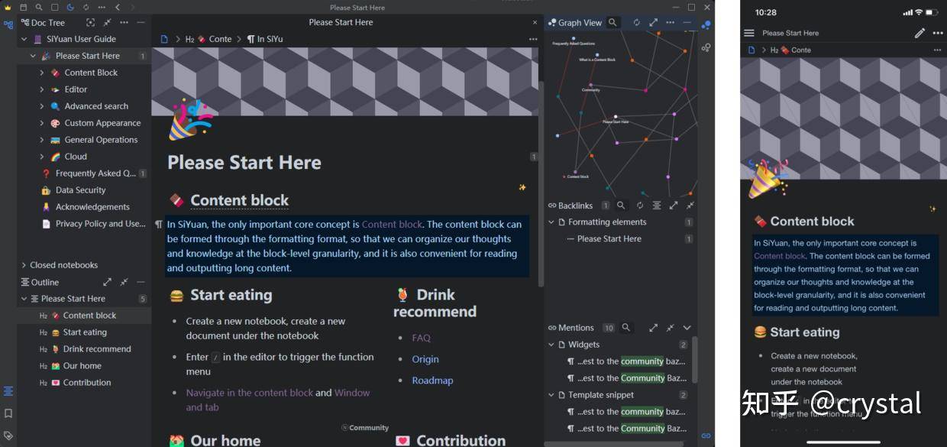Open the daily note calendar icon

click(x=24, y=7)
